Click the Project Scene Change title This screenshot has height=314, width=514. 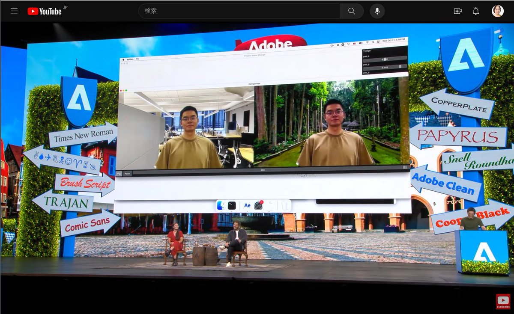click(x=255, y=56)
